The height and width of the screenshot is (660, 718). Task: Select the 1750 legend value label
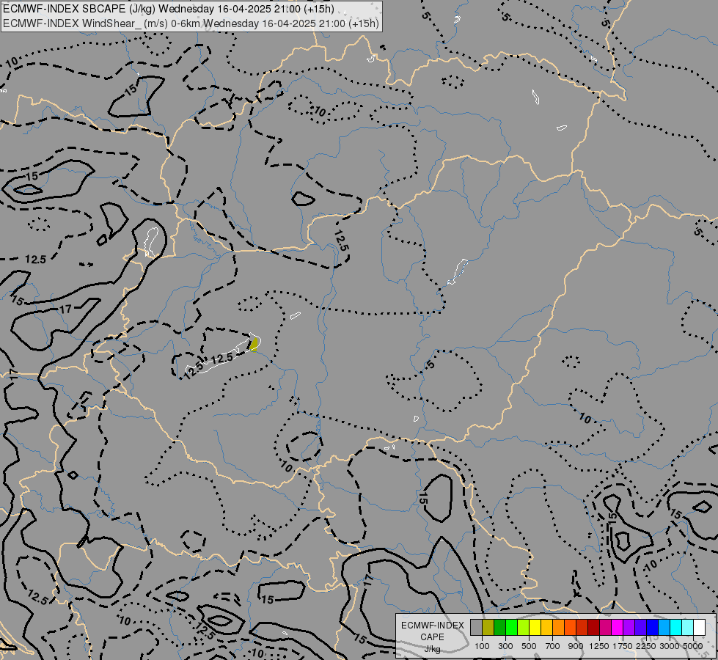click(x=623, y=646)
